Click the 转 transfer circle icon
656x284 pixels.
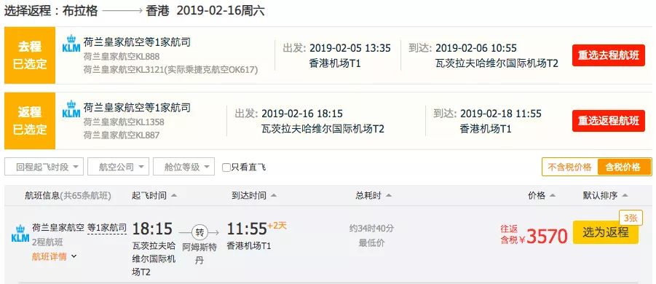(x=199, y=232)
